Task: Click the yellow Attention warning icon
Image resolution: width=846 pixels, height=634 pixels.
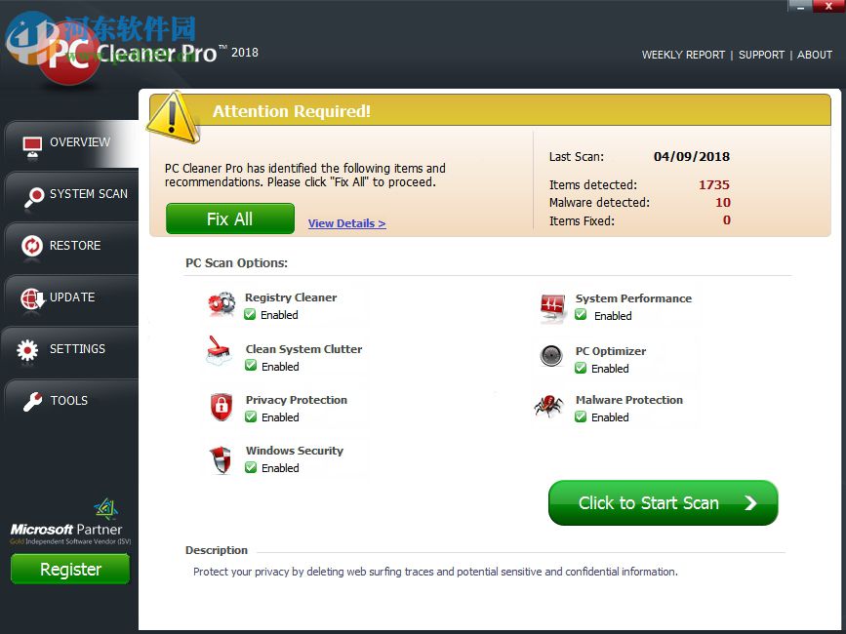Action: (x=173, y=115)
